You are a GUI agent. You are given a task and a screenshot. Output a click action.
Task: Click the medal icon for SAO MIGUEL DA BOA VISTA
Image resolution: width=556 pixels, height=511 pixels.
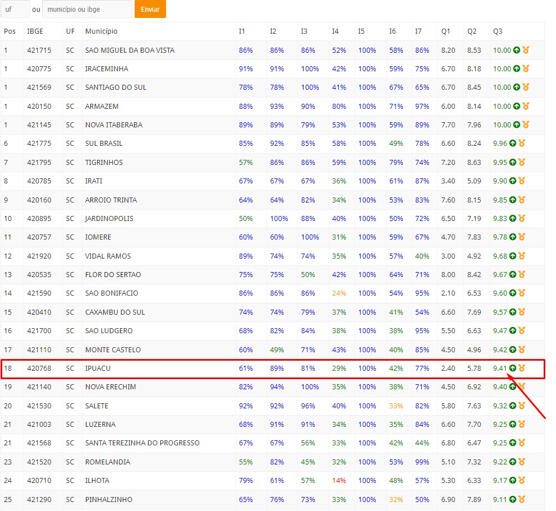(x=526, y=50)
